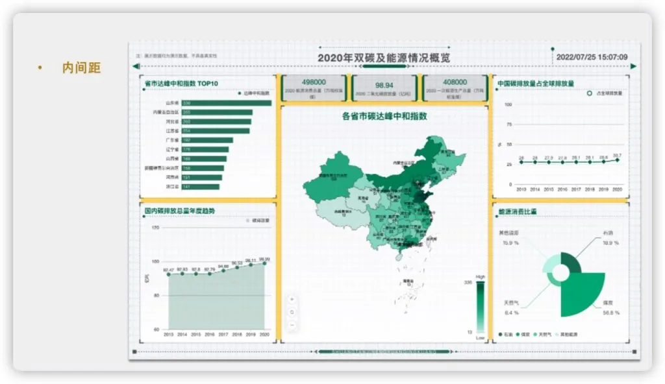Select Xinjiang region on the map
Viewport: 665px width, 384px height.
pos(334,177)
